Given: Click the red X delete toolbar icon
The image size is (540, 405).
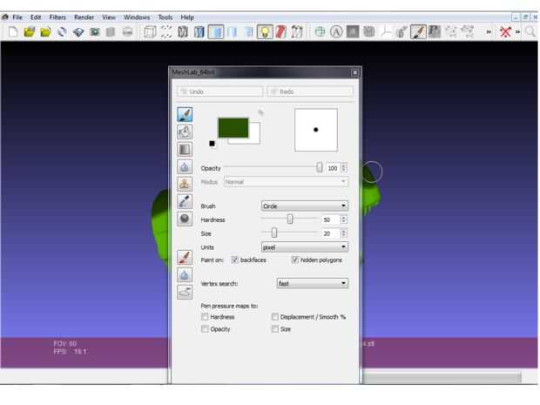Looking at the screenshot, I should (505, 32).
